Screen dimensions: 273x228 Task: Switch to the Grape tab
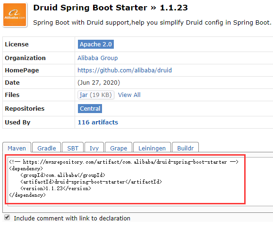point(119,148)
